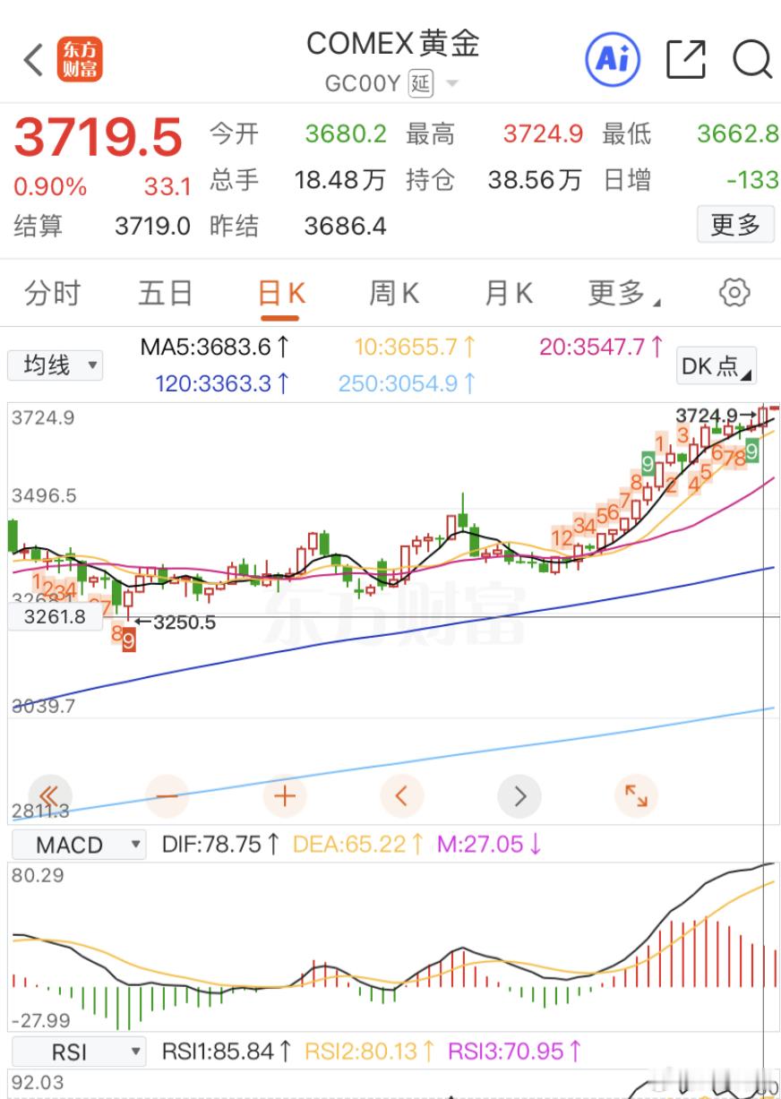Zoom out chart with minus button

tap(167, 795)
